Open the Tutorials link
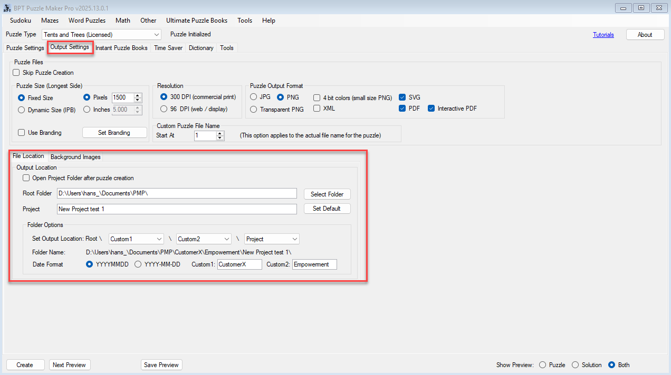This screenshot has width=671, height=375. [x=603, y=35]
